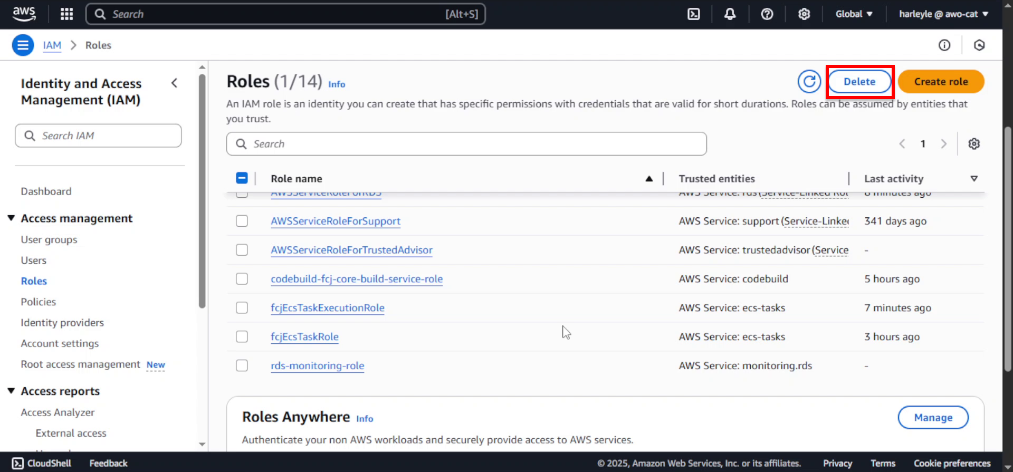This screenshot has height=472, width=1013.
Task: Open Terms link in footer
Action: coord(883,463)
